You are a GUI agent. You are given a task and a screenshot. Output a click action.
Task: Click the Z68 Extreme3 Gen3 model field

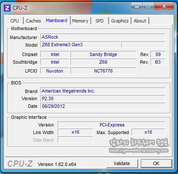80,45
